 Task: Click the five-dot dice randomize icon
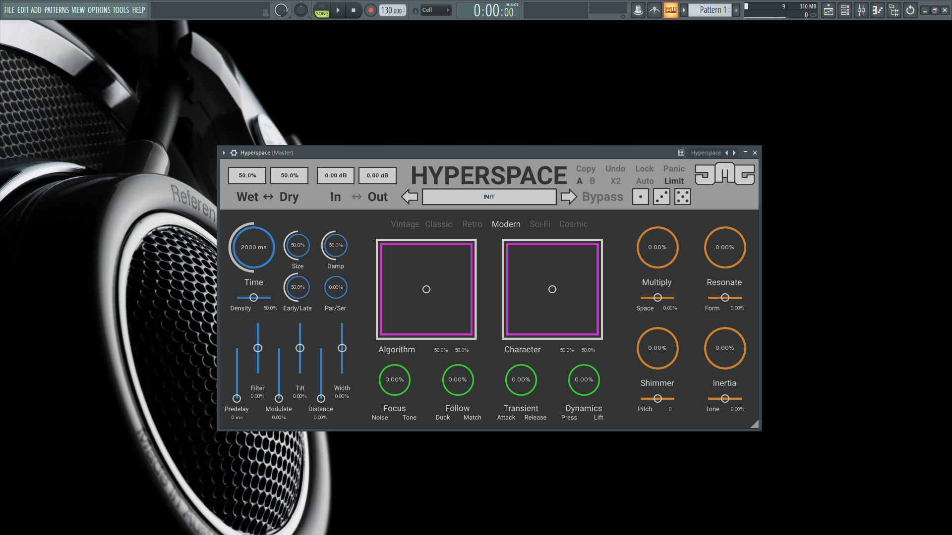pos(683,197)
